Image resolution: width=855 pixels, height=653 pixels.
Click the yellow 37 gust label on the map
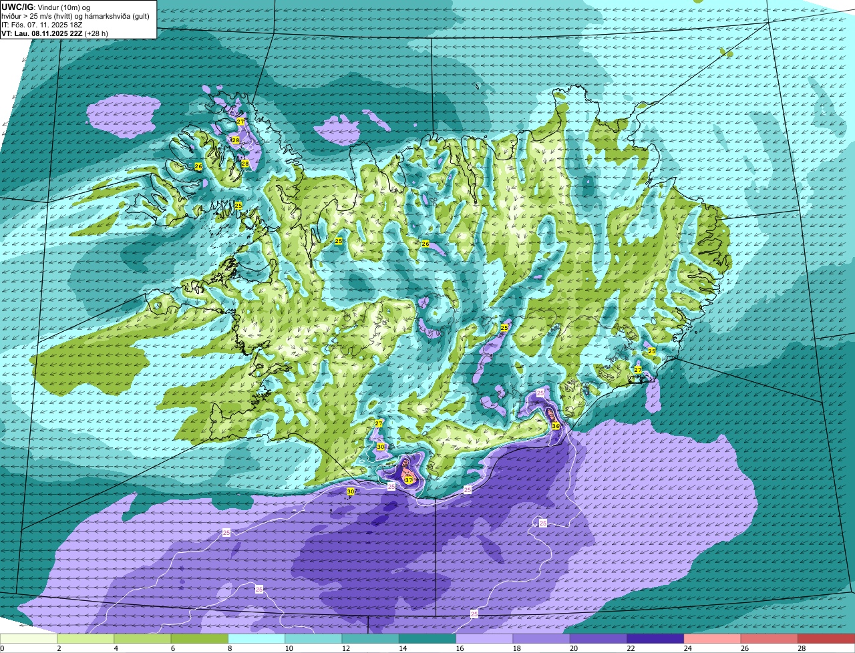coord(408,480)
